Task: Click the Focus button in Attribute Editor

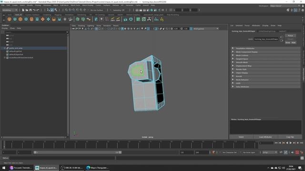Action: coord(290,36)
